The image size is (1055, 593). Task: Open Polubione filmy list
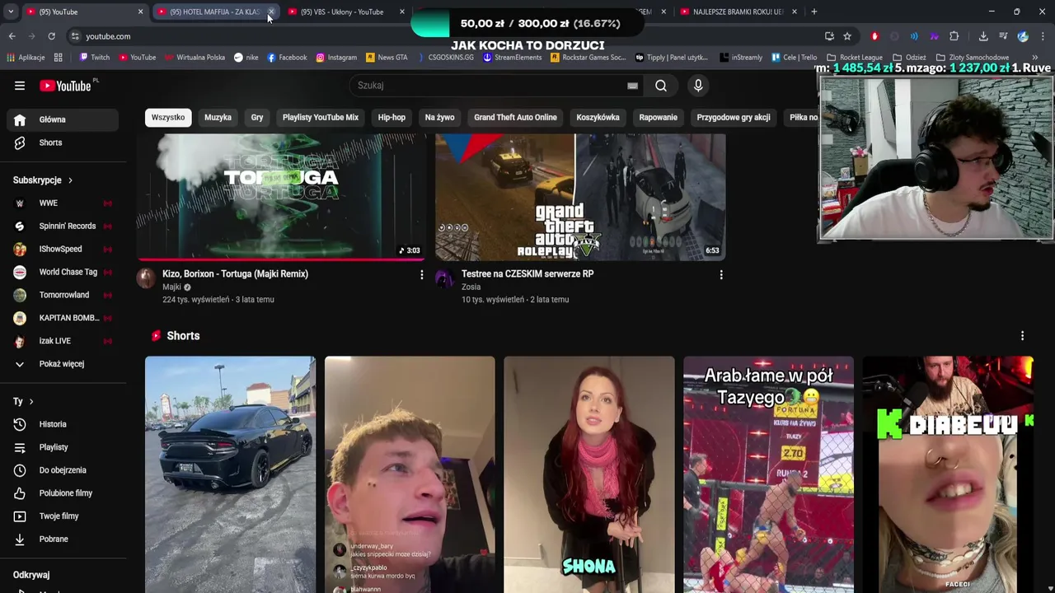[63, 493]
